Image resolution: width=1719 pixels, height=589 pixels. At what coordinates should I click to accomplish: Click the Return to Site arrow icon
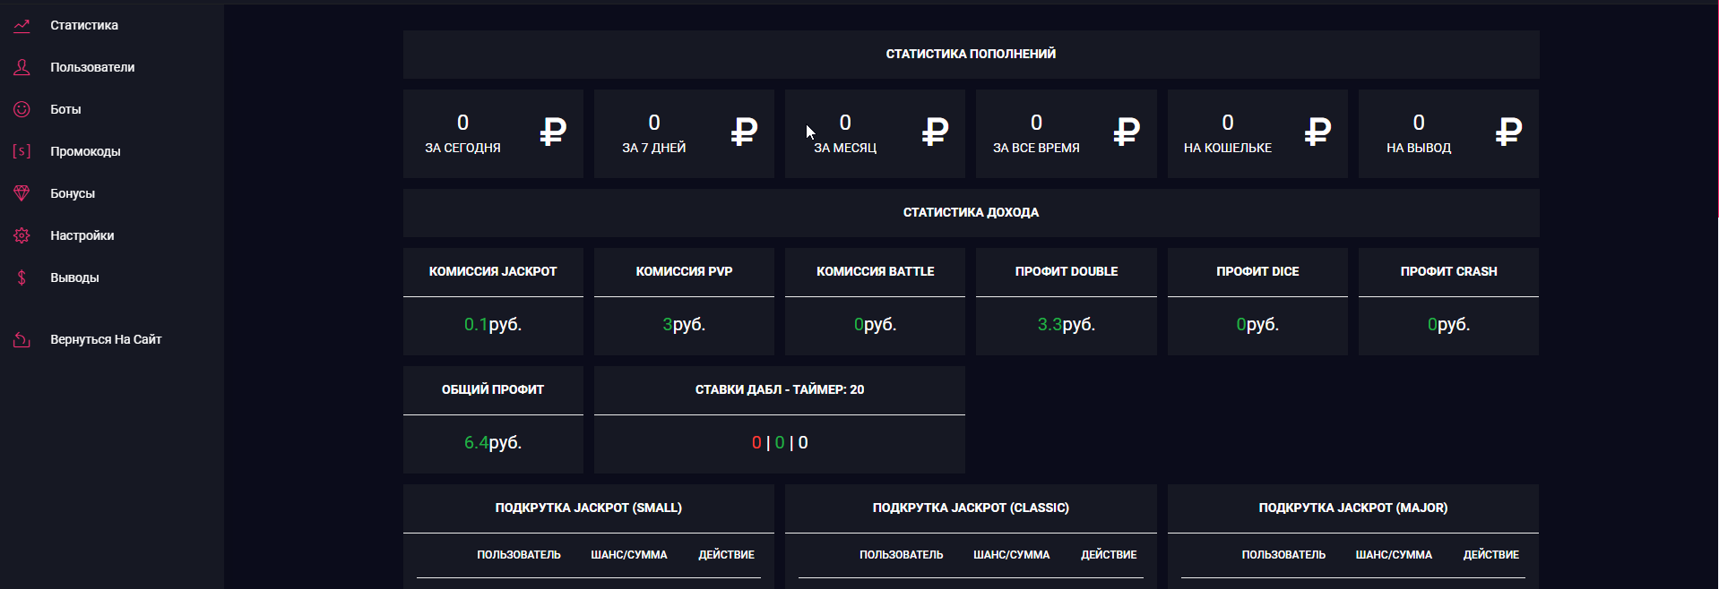tap(22, 339)
